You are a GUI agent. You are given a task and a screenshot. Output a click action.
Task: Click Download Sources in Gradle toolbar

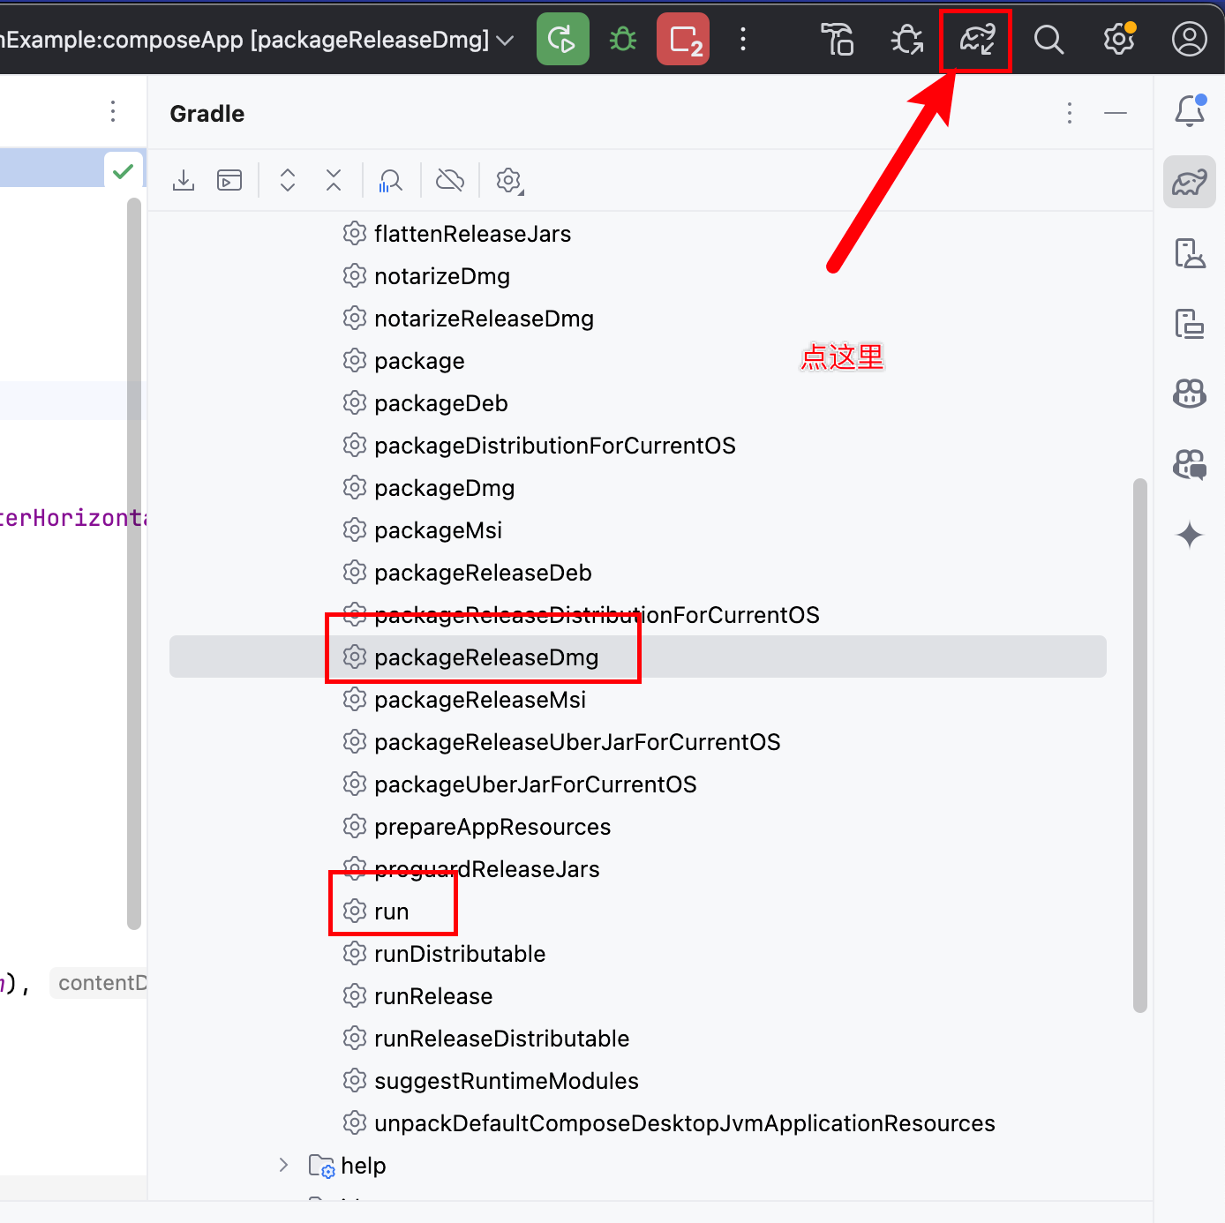point(184,180)
